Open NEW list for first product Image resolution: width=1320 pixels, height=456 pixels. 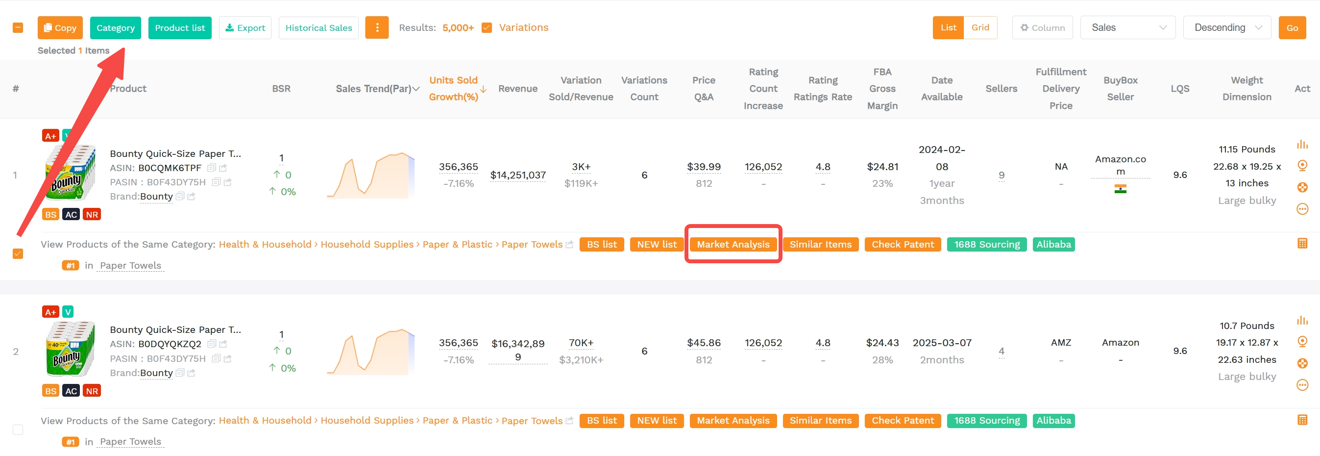click(x=657, y=244)
